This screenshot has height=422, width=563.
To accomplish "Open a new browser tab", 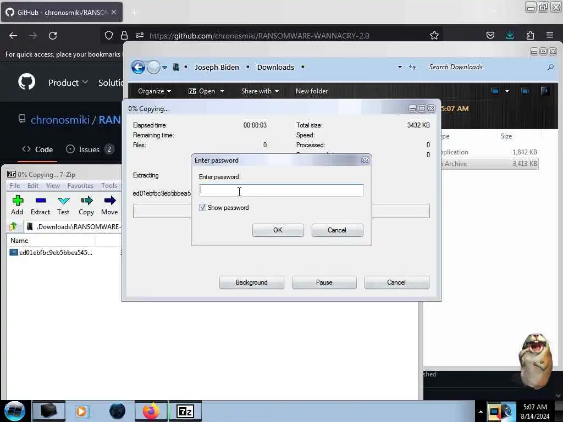I will coord(135,13).
